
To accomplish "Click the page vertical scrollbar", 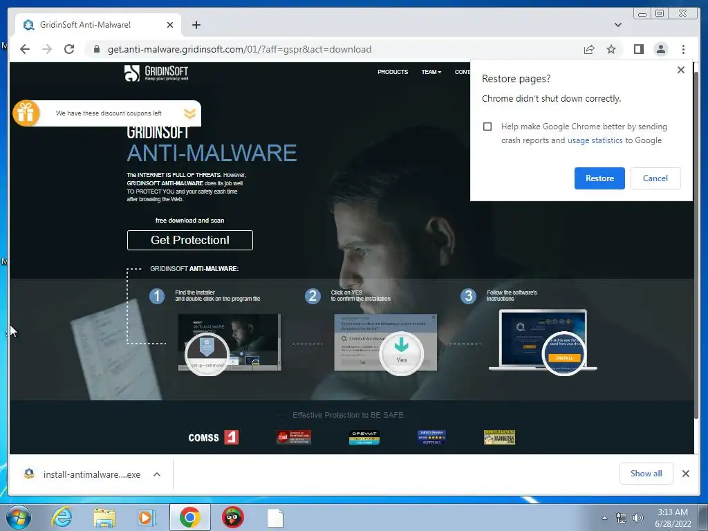I will pyautogui.click(x=697, y=244).
